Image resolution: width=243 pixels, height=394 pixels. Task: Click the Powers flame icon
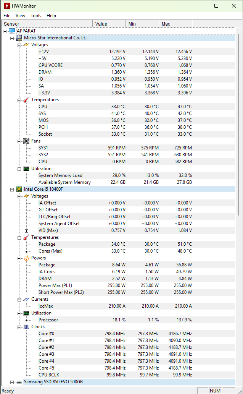(x=26, y=258)
